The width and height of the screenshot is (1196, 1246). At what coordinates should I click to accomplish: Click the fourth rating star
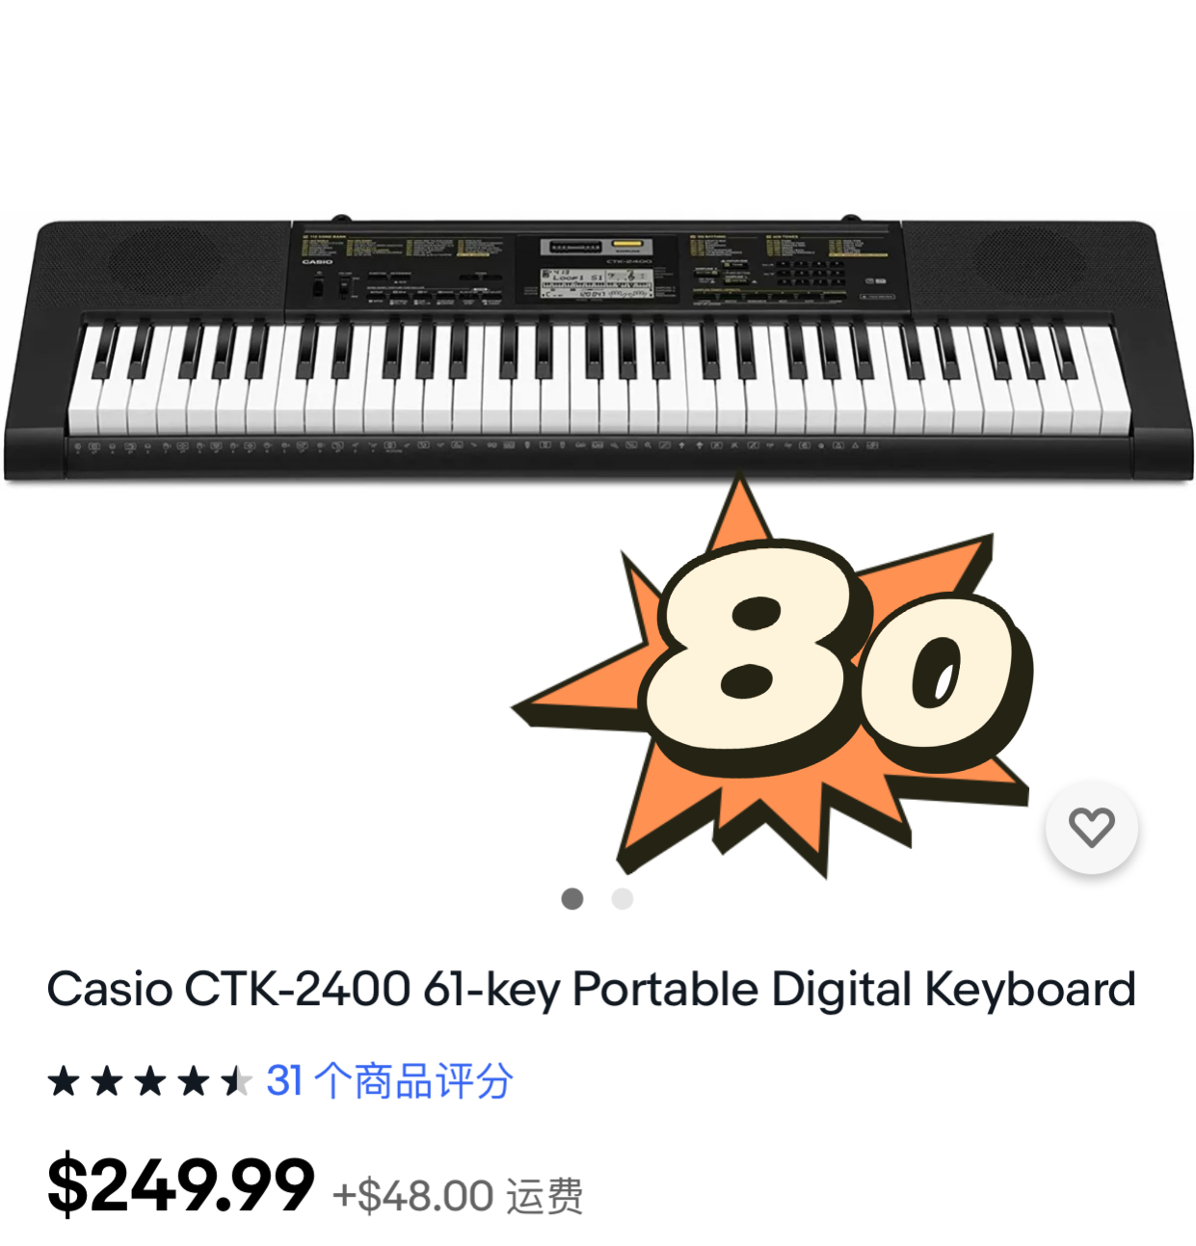(x=194, y=1081)
